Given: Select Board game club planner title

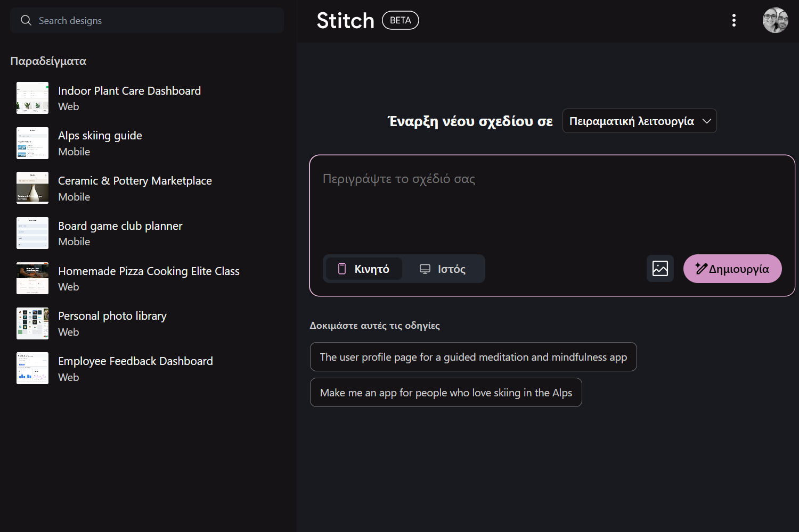Looking at the screenshot, I should tap(120, 226).
